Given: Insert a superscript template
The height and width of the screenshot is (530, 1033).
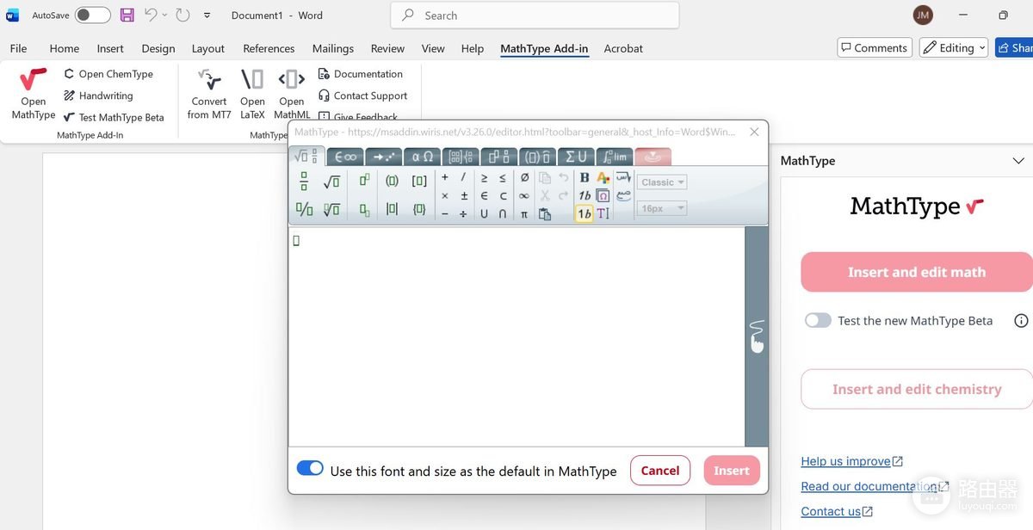Looking at the screenshot, I should click(x=364, y=181).
